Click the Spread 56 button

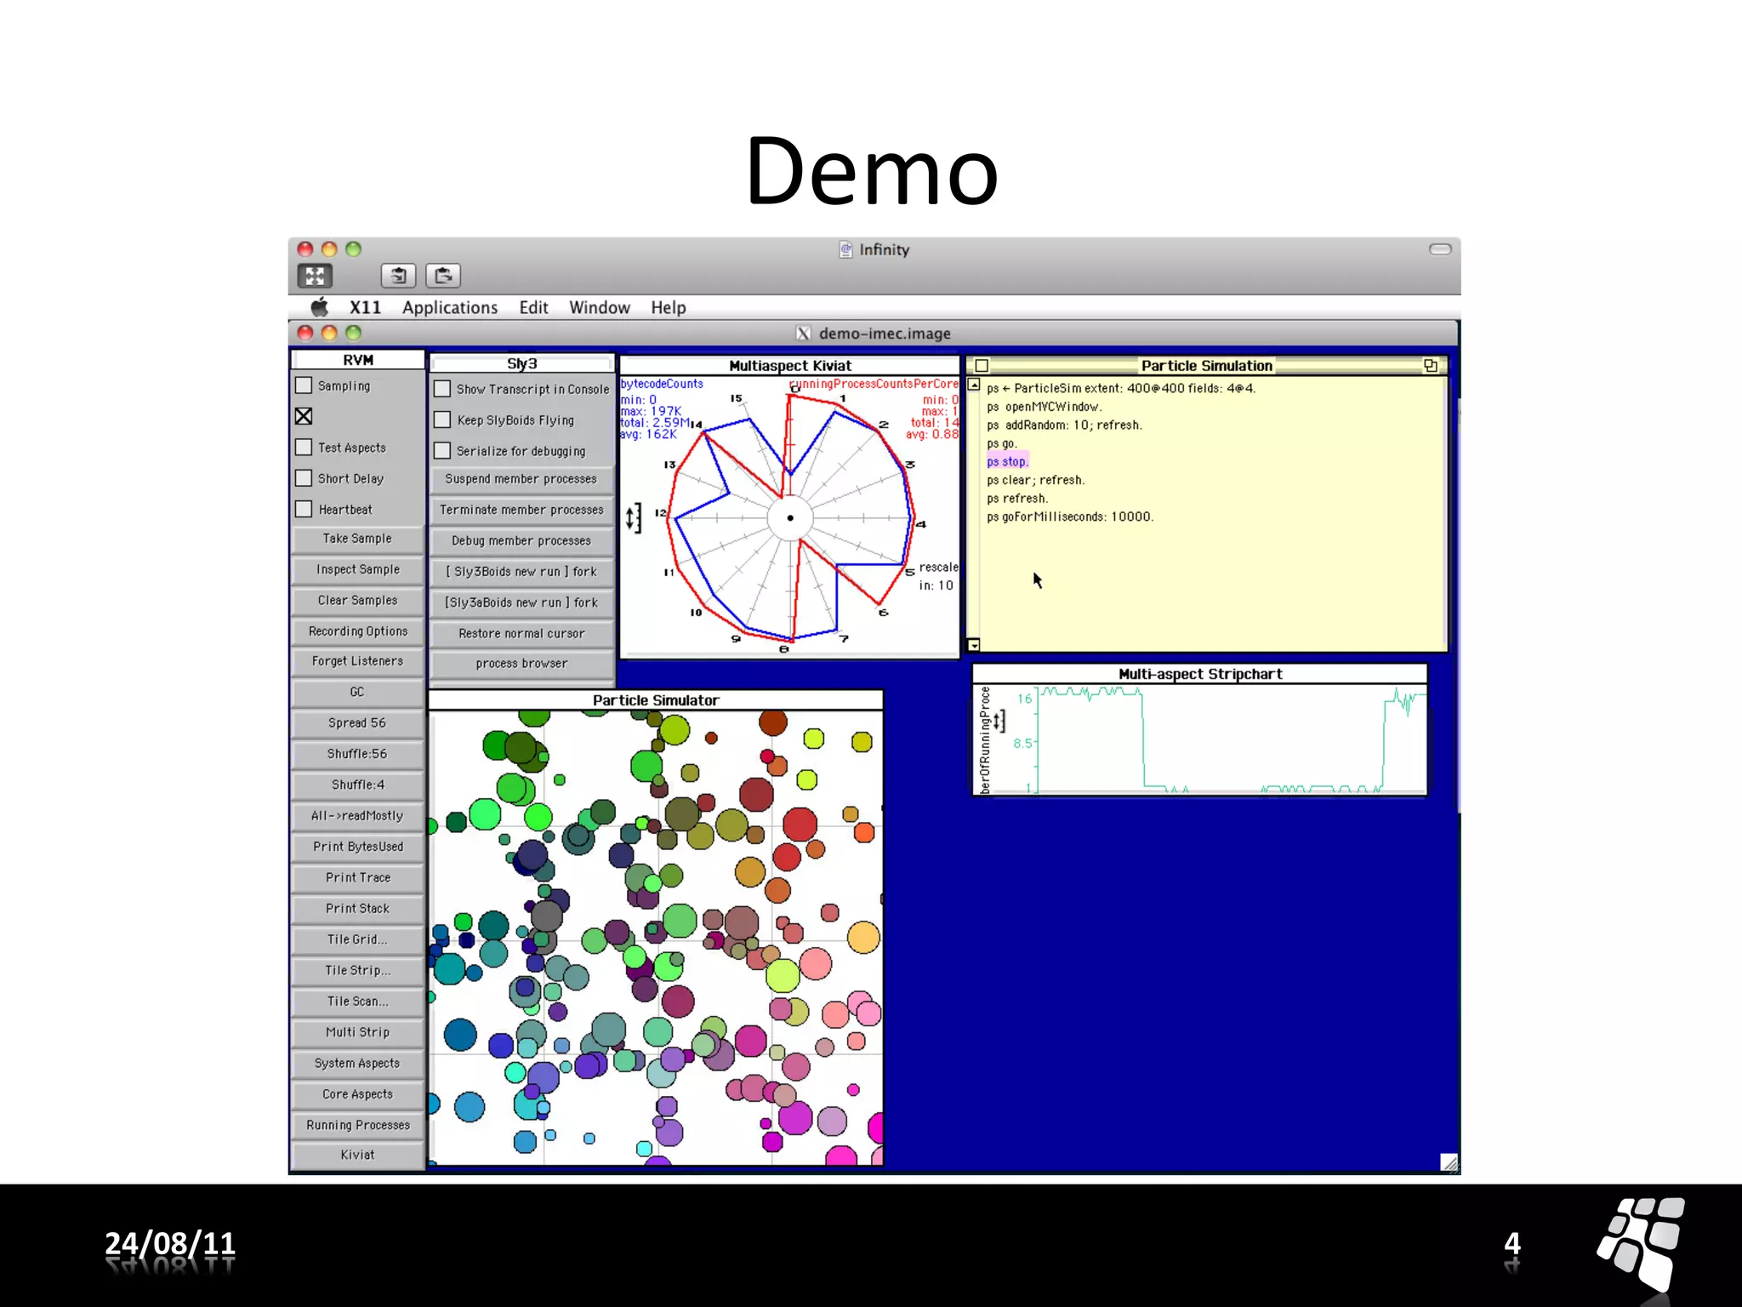click(x=358, y=722)
